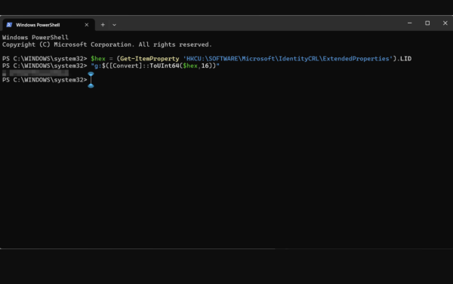Maximize the terminal window
453x284 pixels.
pos(427,23)
